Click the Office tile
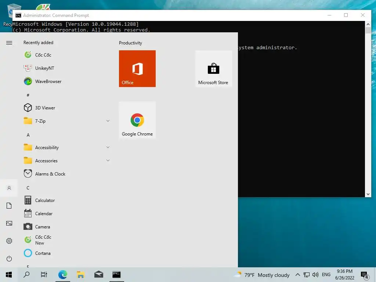Screen dimensions: 376x282 tap(137, 69)
